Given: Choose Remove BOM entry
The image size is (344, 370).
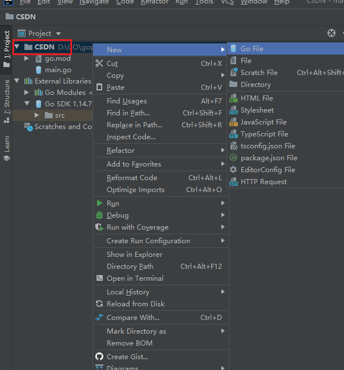Looking at the screenshot, I should [161, 343].
